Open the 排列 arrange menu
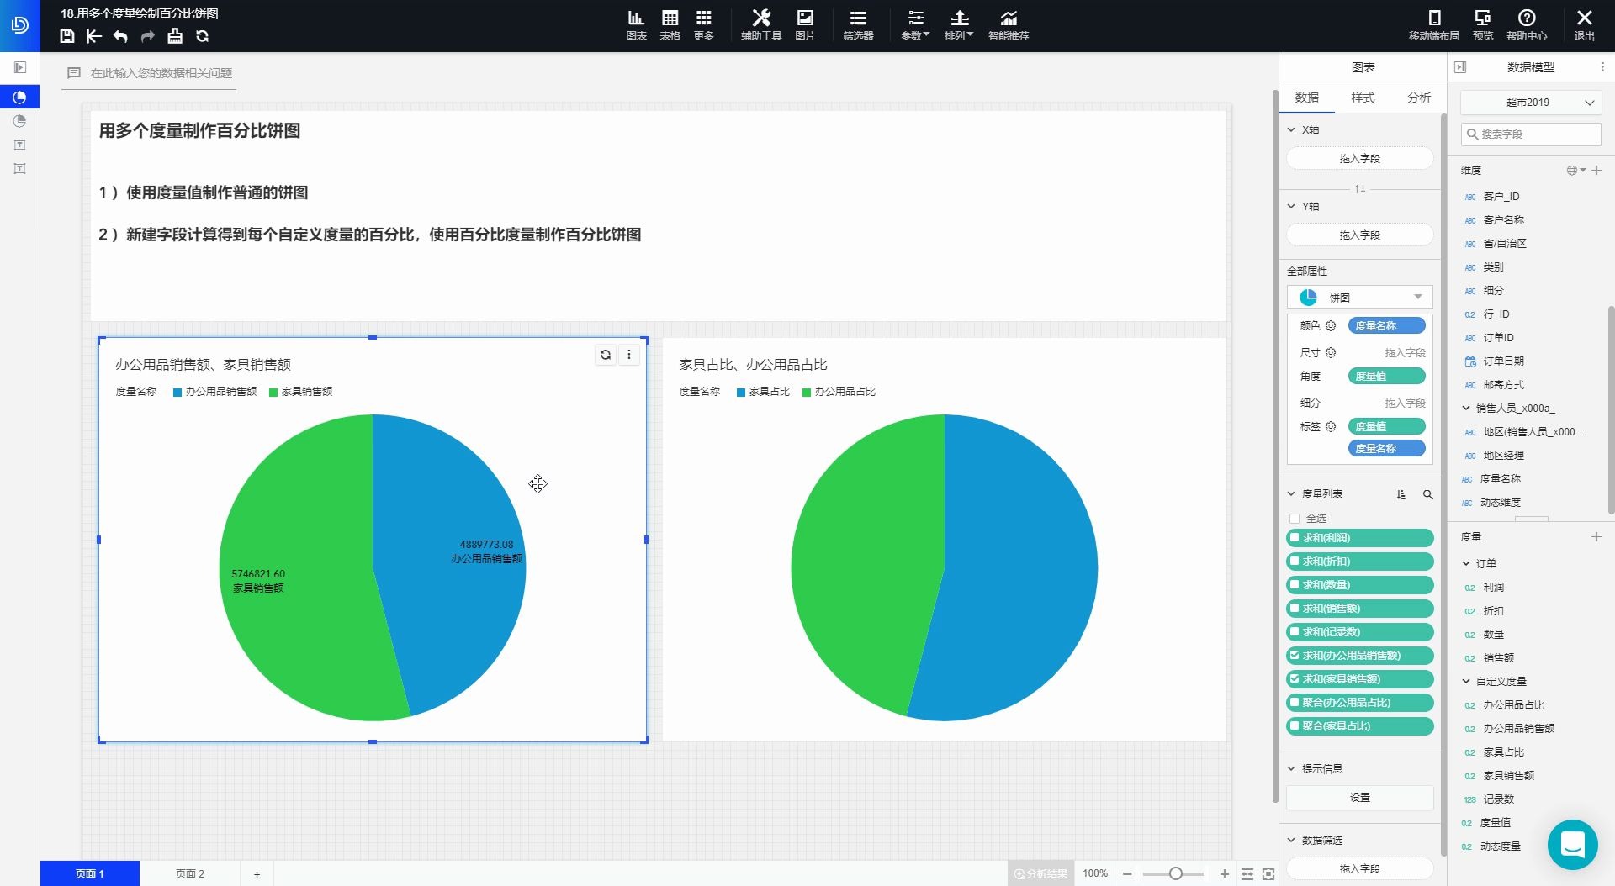Screen dimensions: 1615x886 [959, 25]
